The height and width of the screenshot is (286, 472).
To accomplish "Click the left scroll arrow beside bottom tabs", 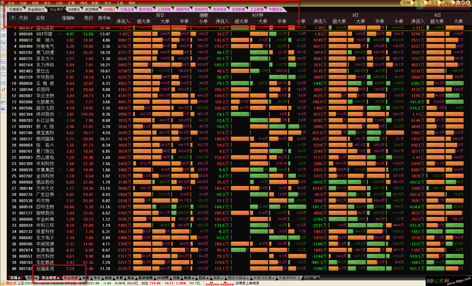I will tap(306, 278).
